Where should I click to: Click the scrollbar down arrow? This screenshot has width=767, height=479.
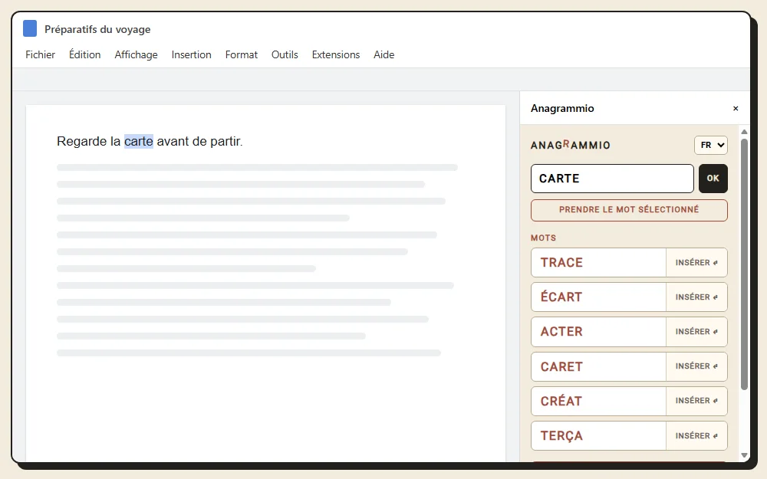tap(744, 455)
